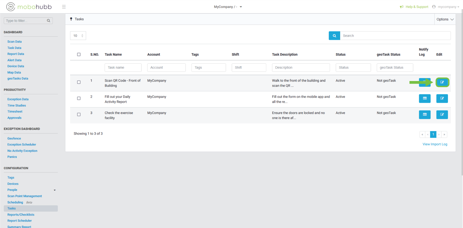Image resolution: width=463 pixels, height=228 pixels.
Task: Edit the Fill out your Daily Activity Report task
Action: pyautogui.click(x=442, y=98)
